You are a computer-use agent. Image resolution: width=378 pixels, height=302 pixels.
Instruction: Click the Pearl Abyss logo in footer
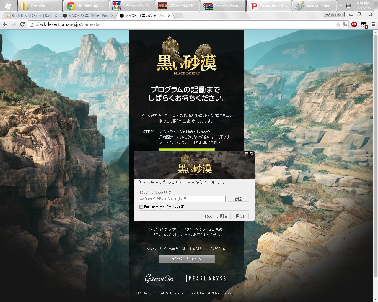207,278
